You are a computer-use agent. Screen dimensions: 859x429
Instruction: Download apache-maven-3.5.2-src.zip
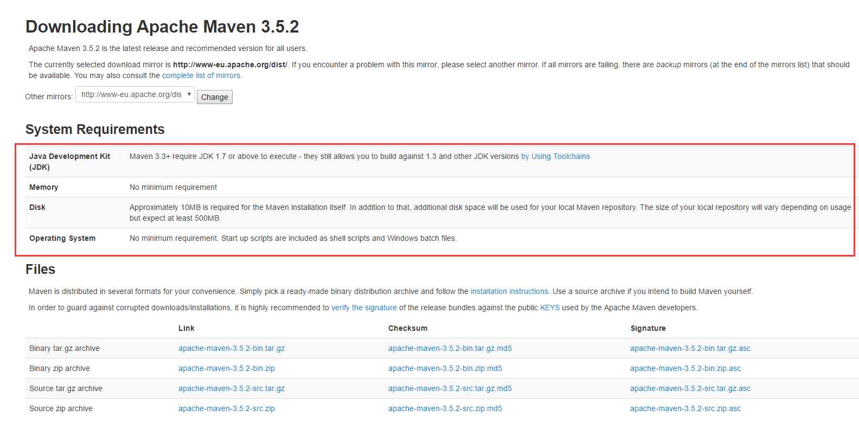click(227, 408)
